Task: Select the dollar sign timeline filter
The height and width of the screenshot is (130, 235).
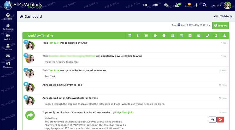Action: point(138,36)
